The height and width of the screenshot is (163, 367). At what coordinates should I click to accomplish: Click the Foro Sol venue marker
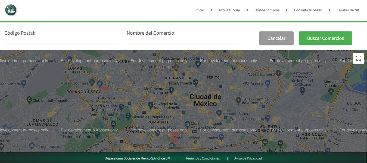pyautogui.click(x=265, y=142)
